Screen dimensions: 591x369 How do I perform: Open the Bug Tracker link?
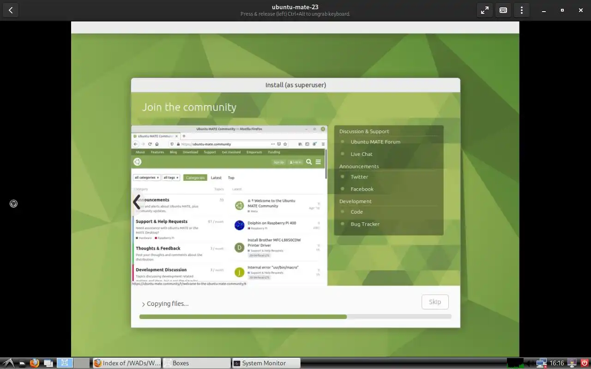point(365,224)
